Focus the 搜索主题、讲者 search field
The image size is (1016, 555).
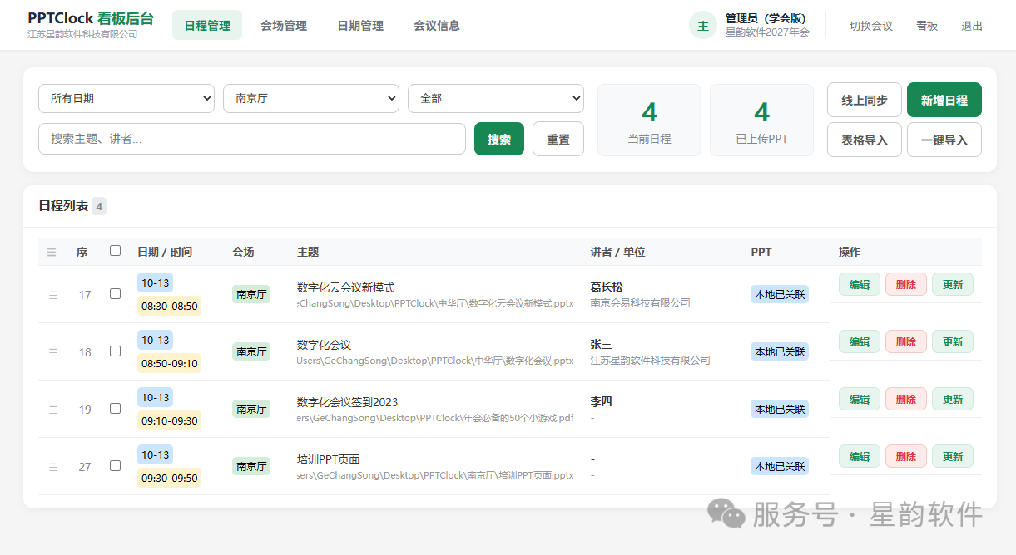(252, 139)
